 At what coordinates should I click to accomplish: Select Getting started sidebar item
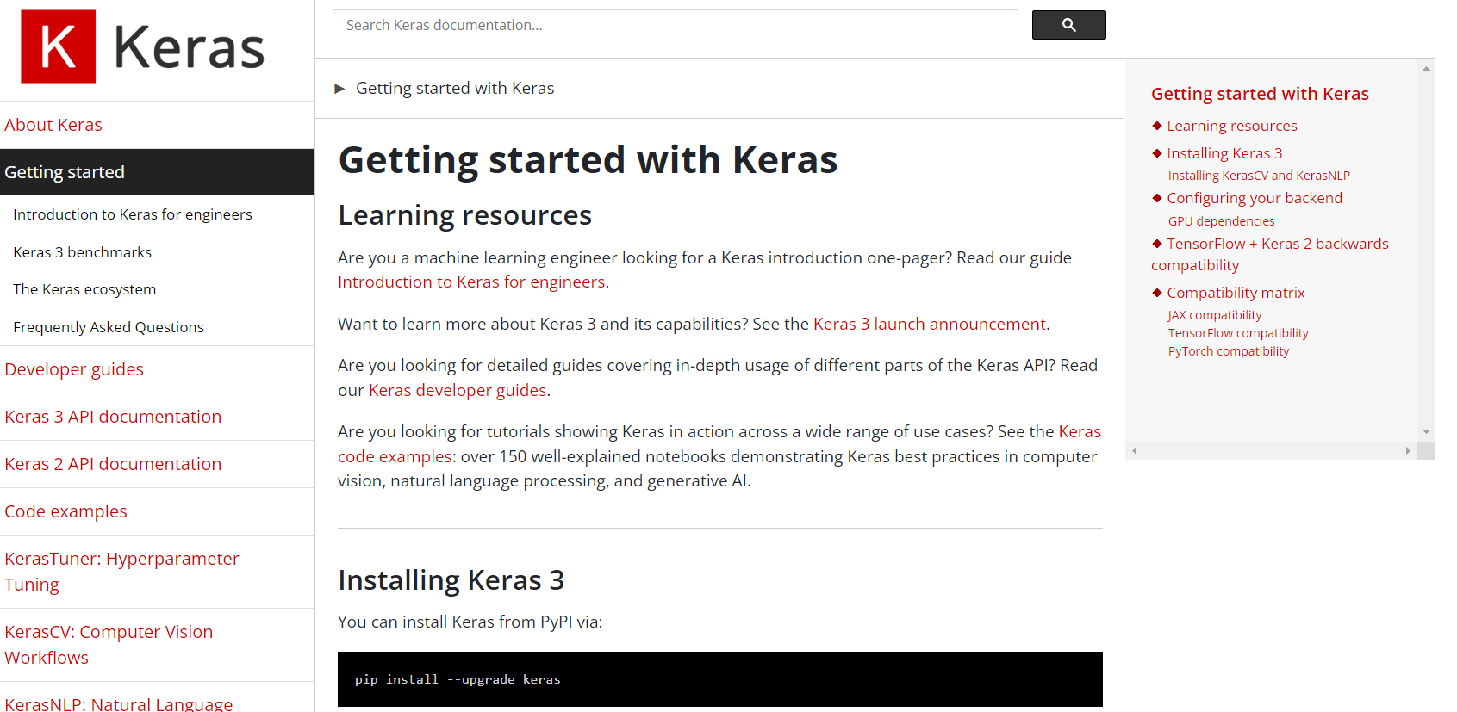click(x=157, y=172)
